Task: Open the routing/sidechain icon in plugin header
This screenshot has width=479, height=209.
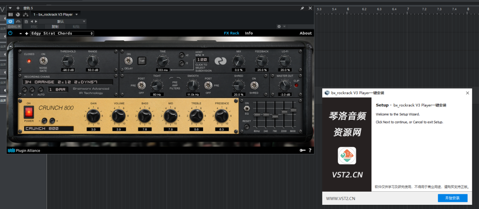Action: [25, 14]
